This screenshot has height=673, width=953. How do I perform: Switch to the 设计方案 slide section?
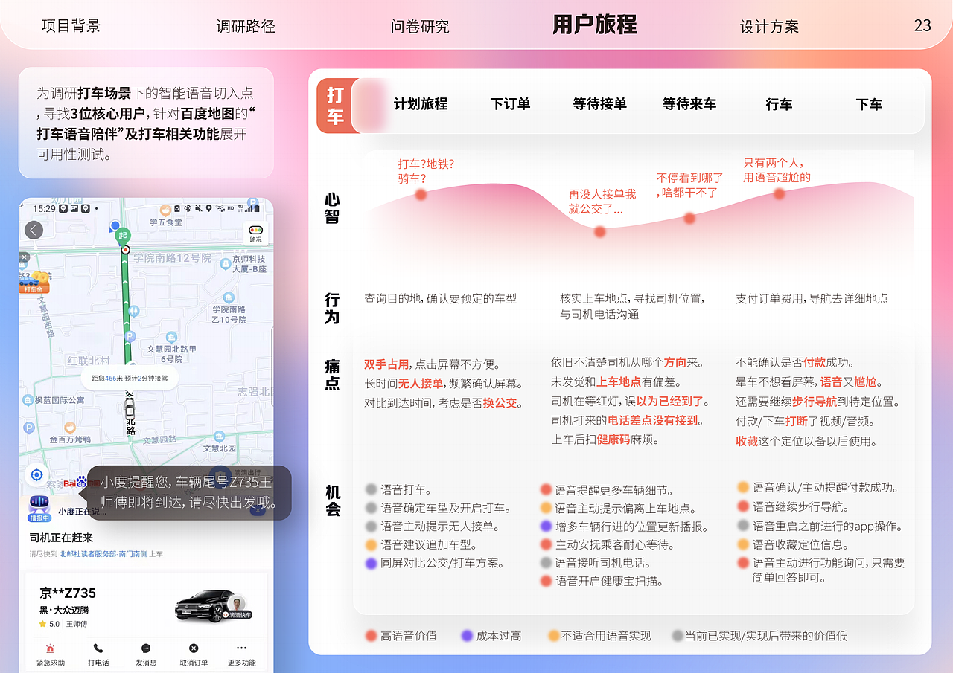(769, 26)
